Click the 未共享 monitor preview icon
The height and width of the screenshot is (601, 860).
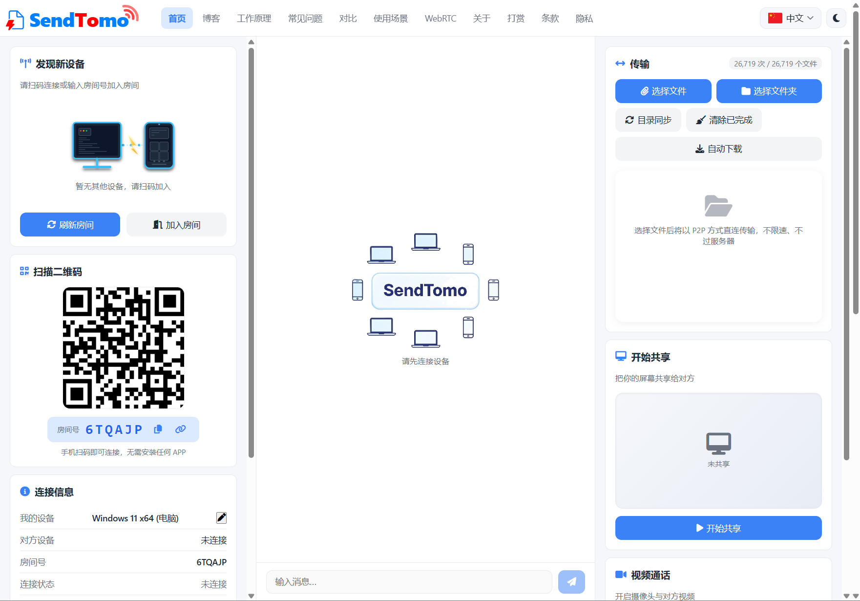coord(718,443)
